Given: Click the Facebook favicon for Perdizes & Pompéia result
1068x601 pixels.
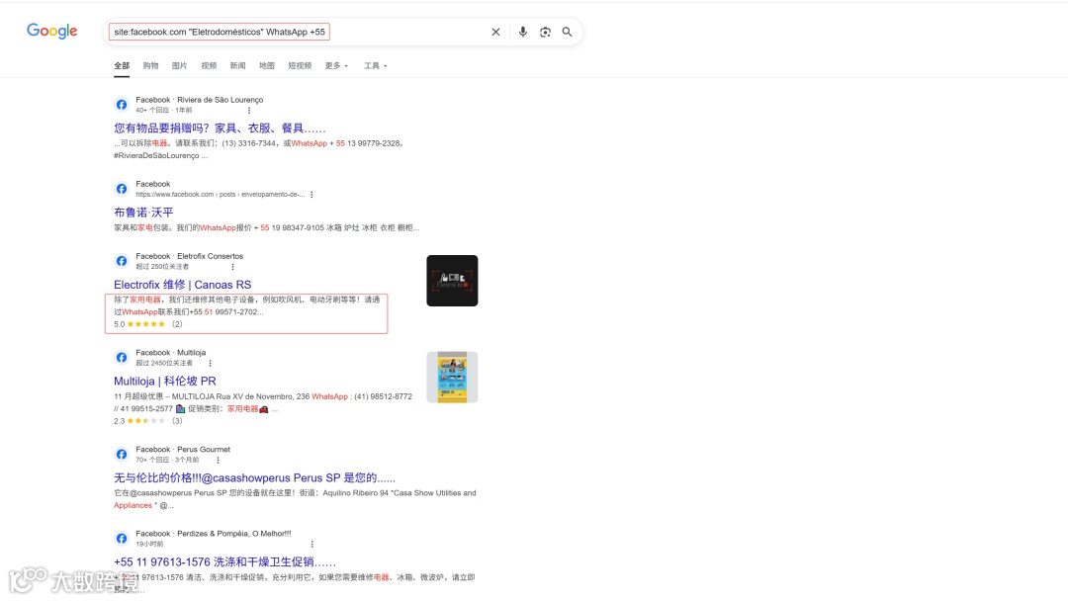Looking at the screenshot, I should pos(122,539).
